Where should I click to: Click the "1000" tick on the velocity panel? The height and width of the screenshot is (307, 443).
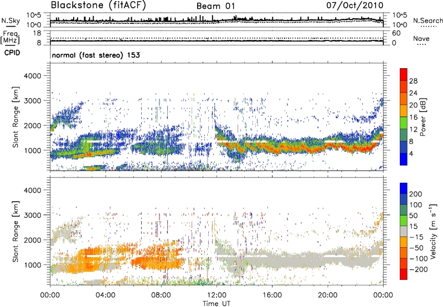[x=32, y=265]
